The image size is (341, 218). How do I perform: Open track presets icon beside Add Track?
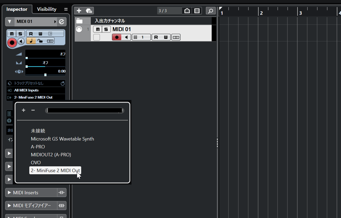[x=89, y=11]
